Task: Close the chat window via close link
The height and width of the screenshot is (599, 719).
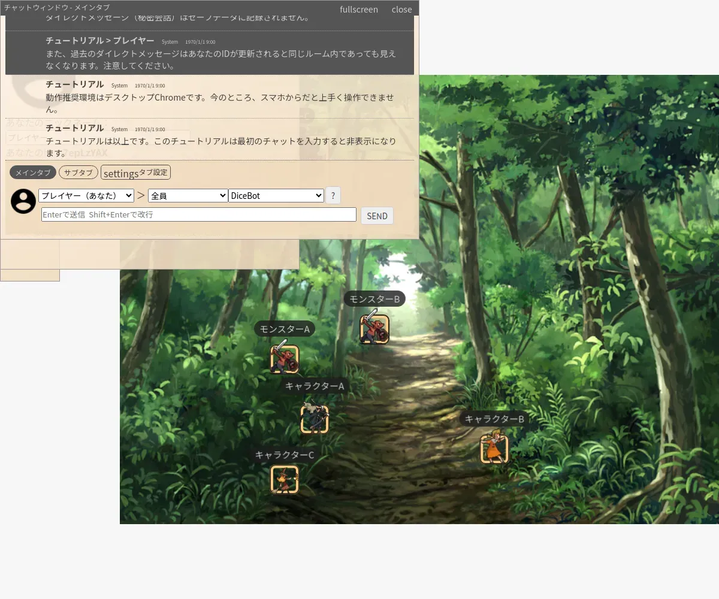Action: click(402, 9)
